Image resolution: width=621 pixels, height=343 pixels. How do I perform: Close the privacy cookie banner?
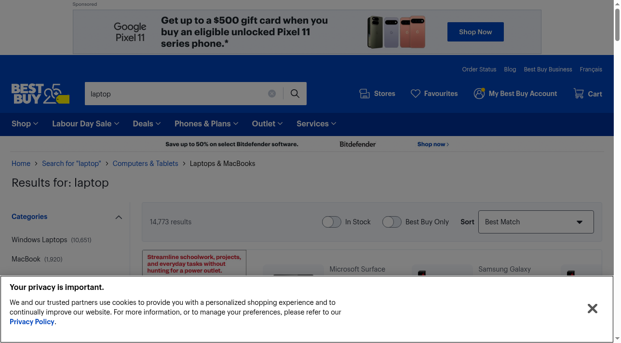593,309
